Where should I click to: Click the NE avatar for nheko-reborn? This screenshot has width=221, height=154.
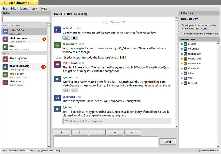tap(5, 39)
